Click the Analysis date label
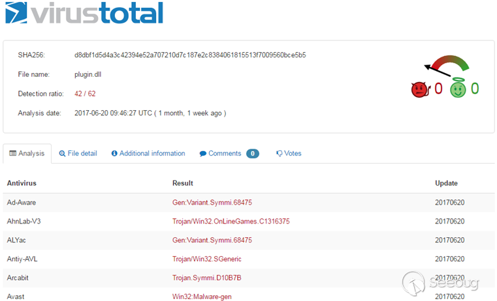The width and height of the screenshot is (497, 301). click(39, 113)
